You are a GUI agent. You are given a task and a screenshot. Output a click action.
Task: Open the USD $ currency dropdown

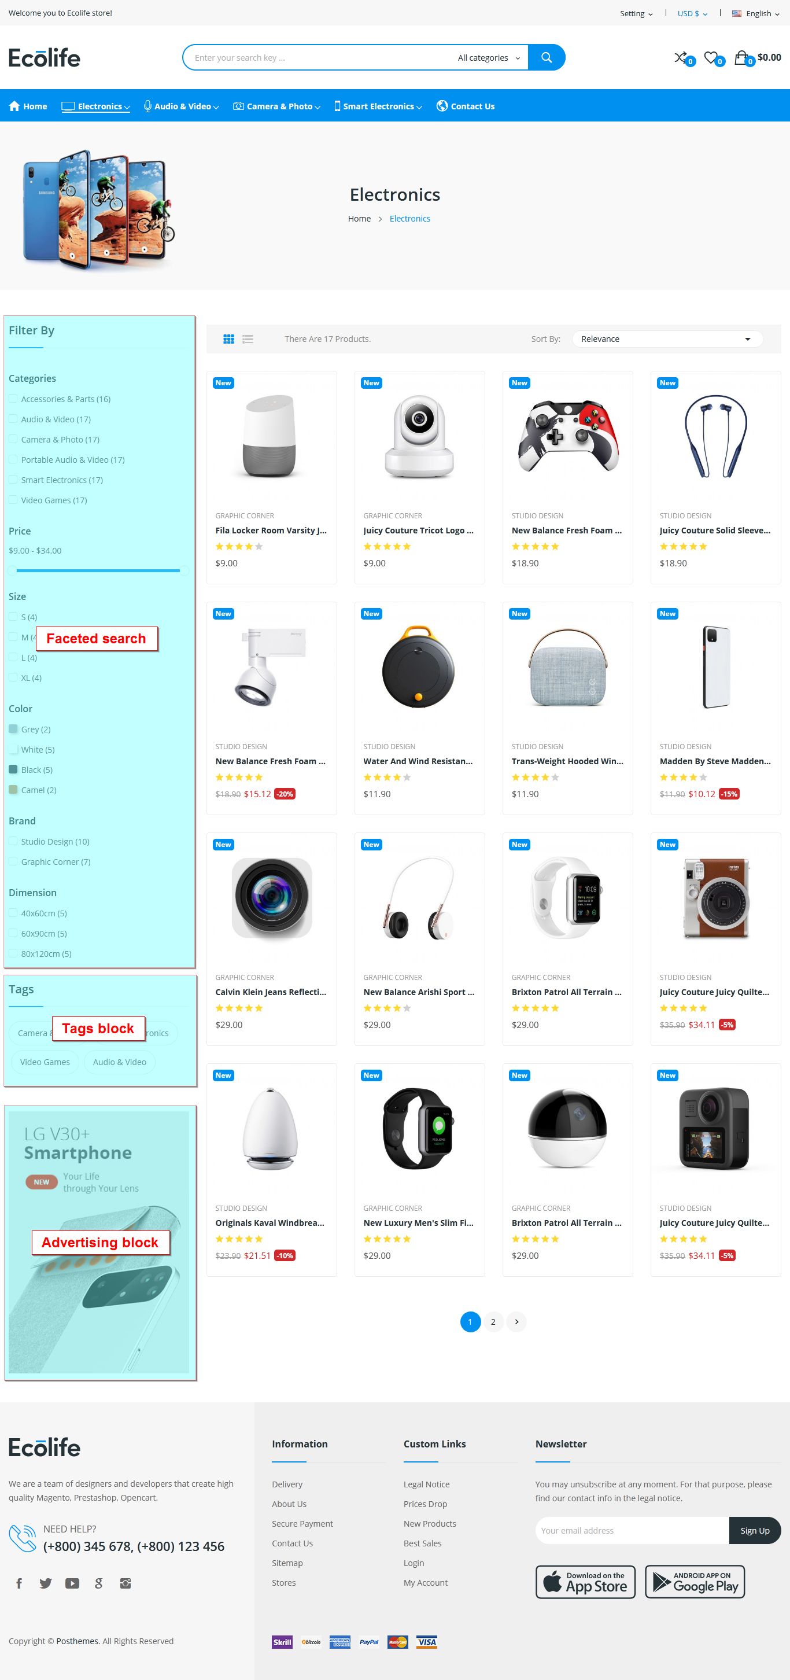click(x=692, y=14)
